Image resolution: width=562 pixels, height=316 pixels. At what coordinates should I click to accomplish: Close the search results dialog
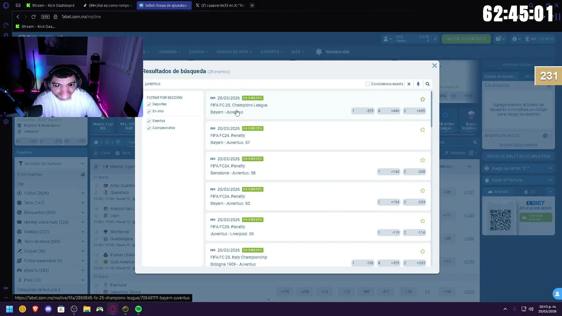pyautogui.click(x=434, y=66)
